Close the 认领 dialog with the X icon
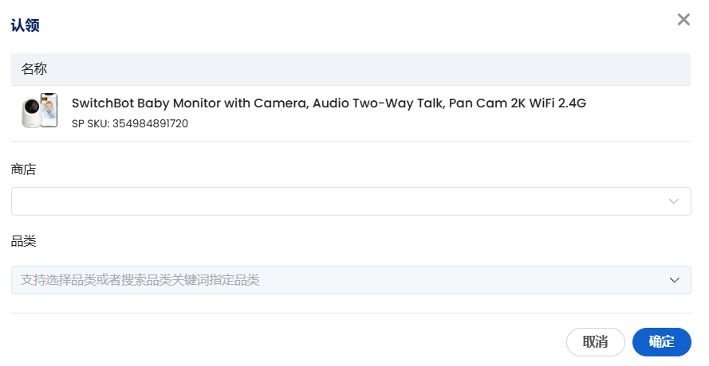This screenshot has width=709, height=366. pyautogui.click(x=683, y=20)
